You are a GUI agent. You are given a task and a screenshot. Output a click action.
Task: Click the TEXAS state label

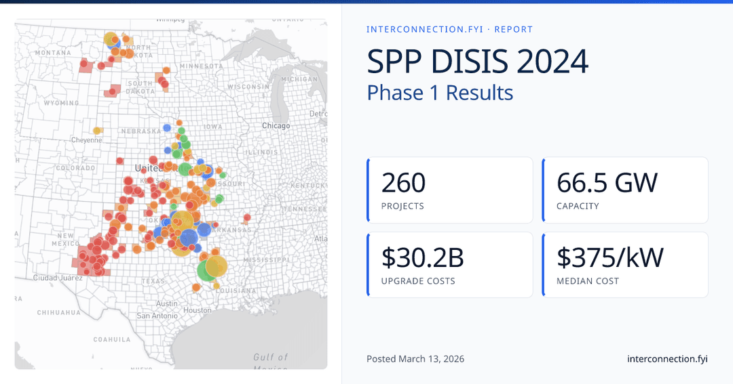153,281
